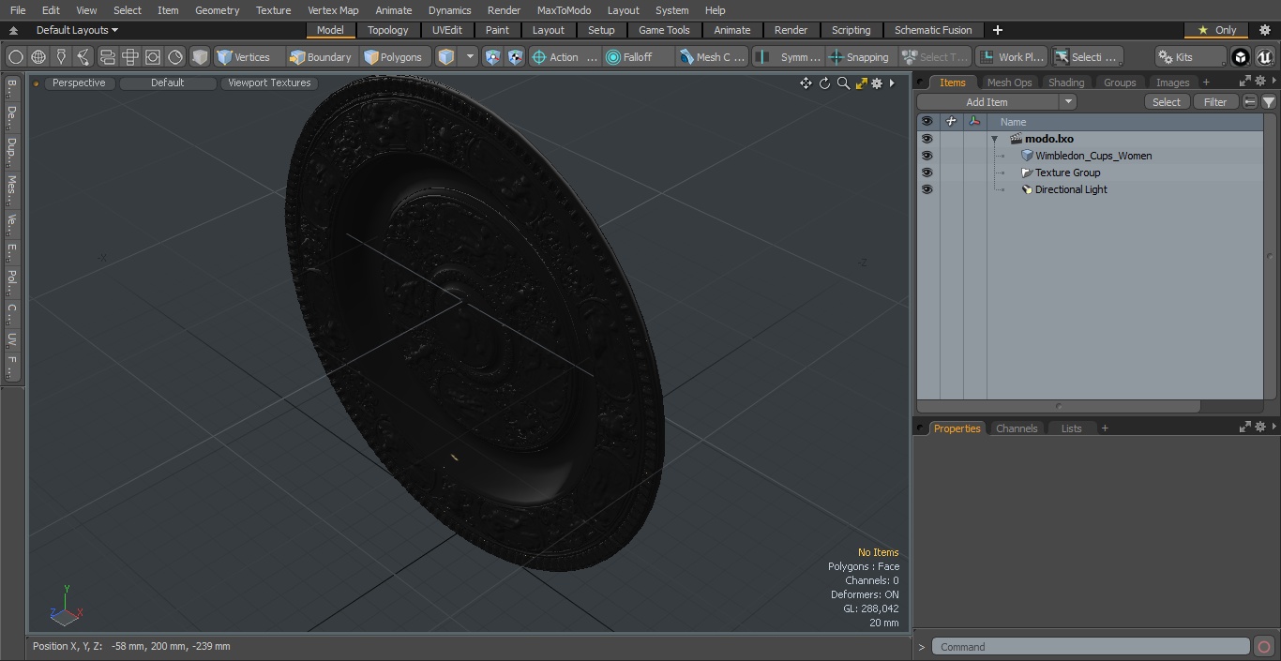Select the Wimbledon_Cups_Women item
This screenshot has height=661, width=1281.
click(1093, 156)
